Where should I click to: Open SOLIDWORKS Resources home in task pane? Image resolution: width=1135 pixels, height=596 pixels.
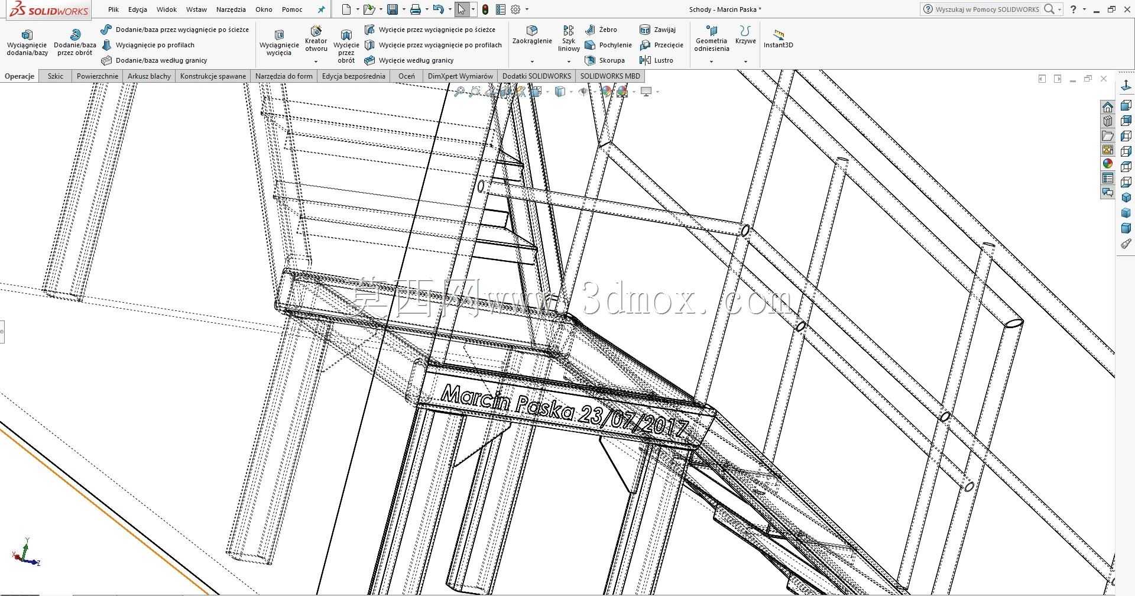tap(1108, 107)
